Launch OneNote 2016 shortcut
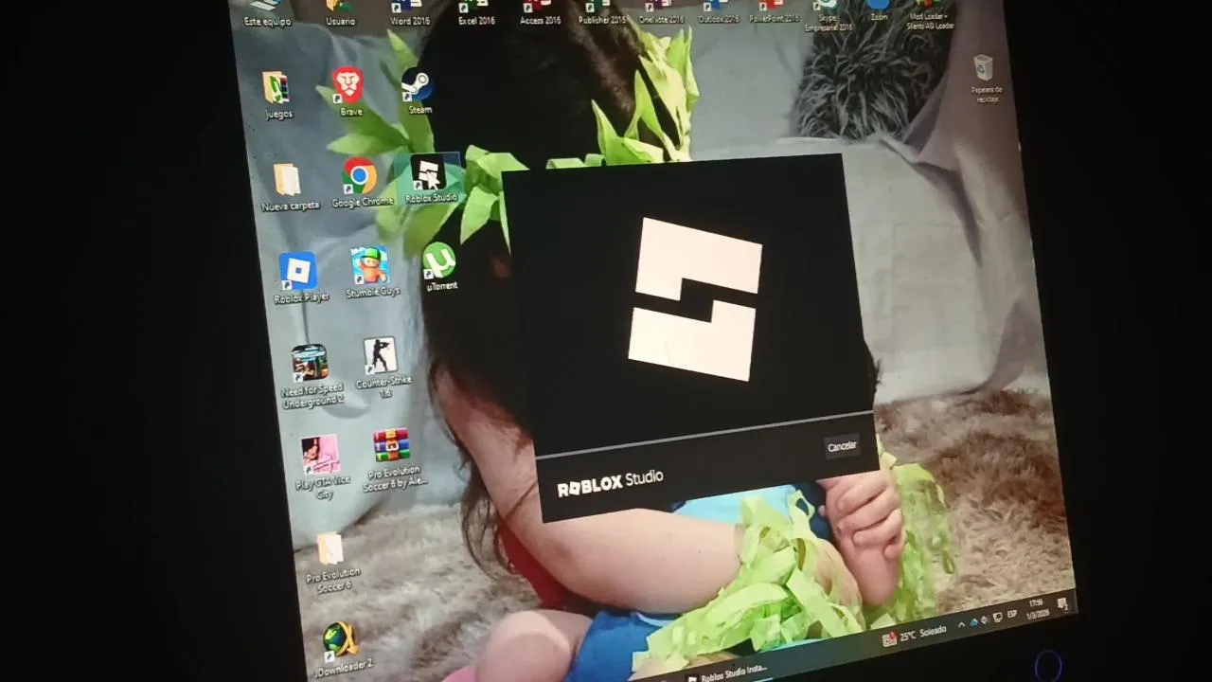 pyautogui.click(x=661, y=12)
